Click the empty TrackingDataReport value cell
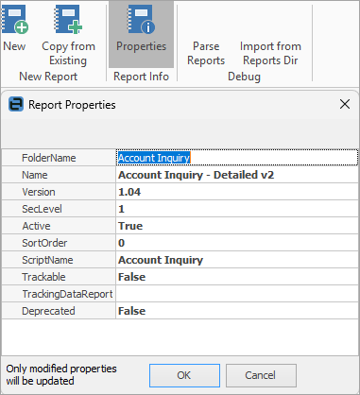Image resolution: width=360 pixels, height=395 pixels. point(237,294)
